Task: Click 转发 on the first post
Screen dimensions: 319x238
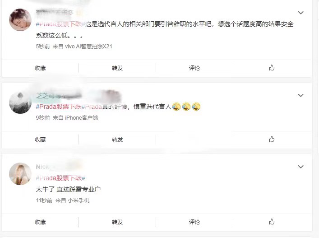Action: [117, 68]
